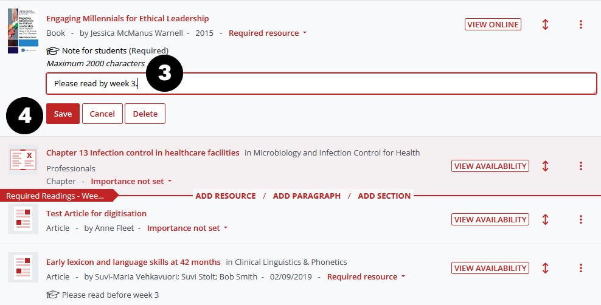
Task: Click the Engaging Millennials book cover thumbnail
Action: click(23, 31)
